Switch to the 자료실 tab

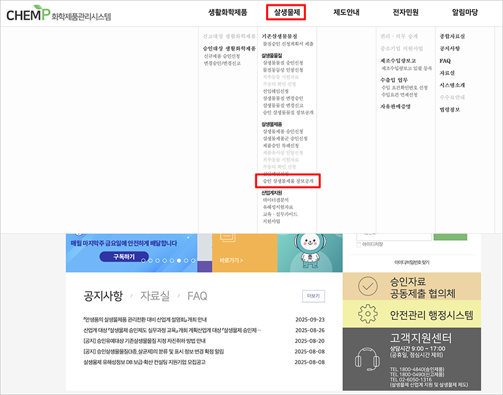tap(155, 296)
